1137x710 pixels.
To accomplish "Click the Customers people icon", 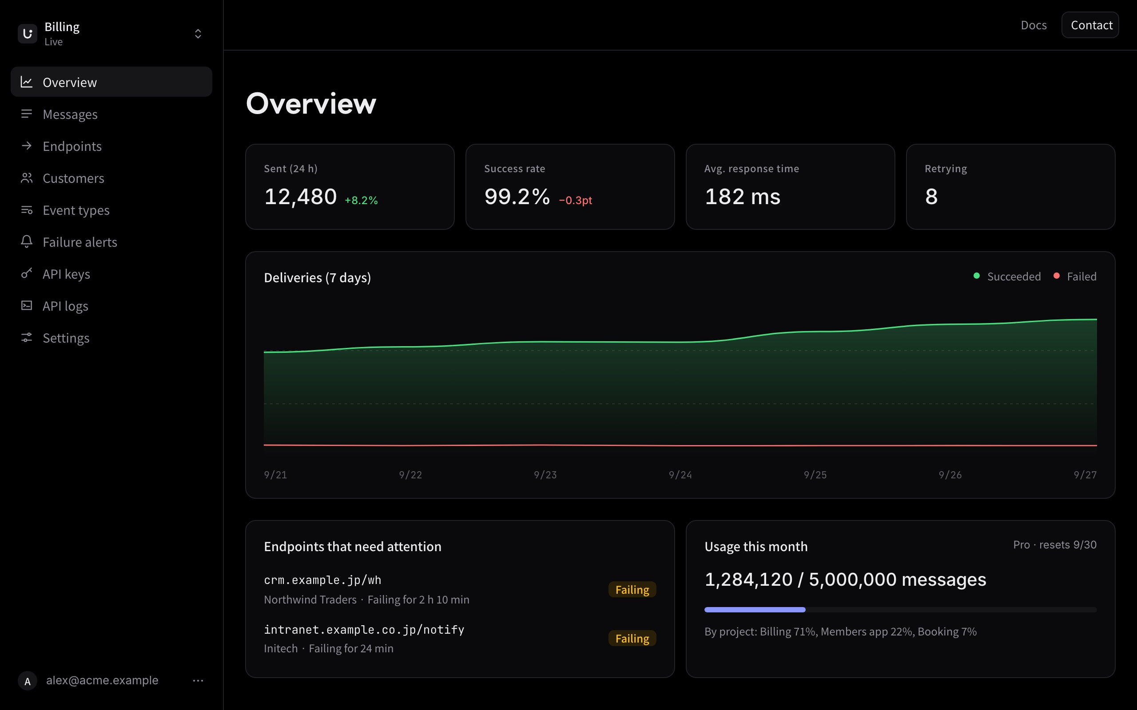I will coord(27,178).
